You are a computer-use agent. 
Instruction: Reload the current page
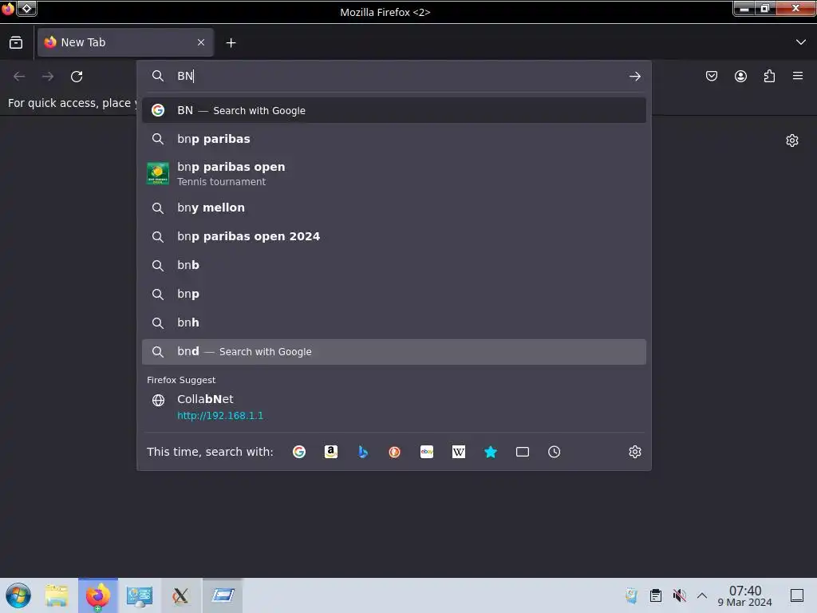(77, 77)
